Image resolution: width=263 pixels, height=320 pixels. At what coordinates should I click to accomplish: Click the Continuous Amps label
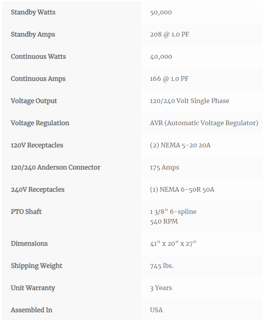38,79
